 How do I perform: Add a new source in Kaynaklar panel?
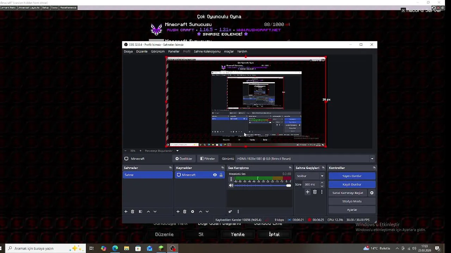pyautogui.click(x=178, y=212)
